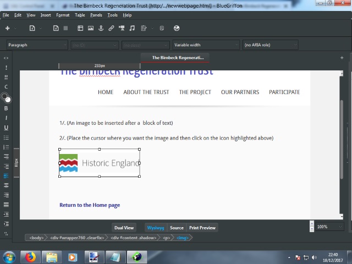
Task: Click the source brackets icon in sidebar
Action: pyautogui.click(x=6, y=58)
